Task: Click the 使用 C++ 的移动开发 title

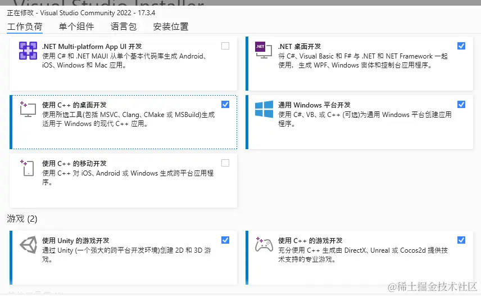Action: (x=74, y=164)
